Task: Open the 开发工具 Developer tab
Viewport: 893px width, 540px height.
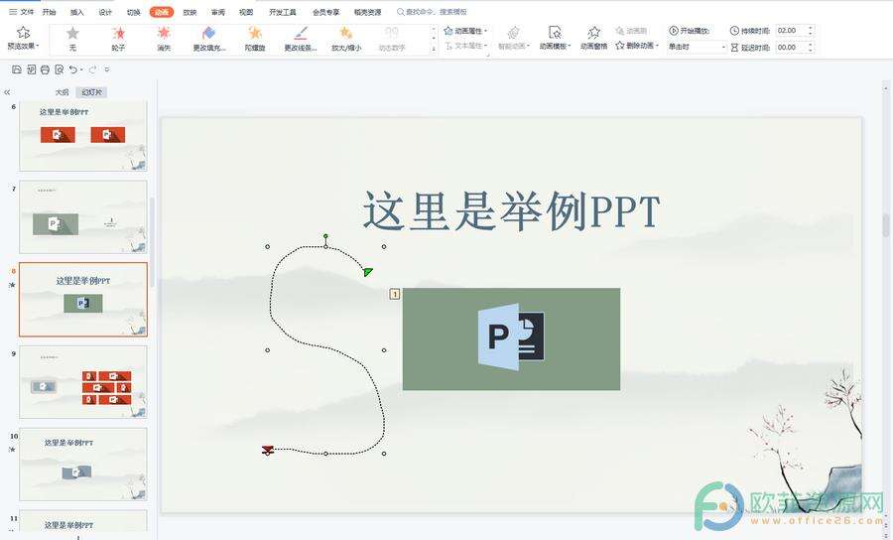Action: pyautogui.click(x=283, y=12)
